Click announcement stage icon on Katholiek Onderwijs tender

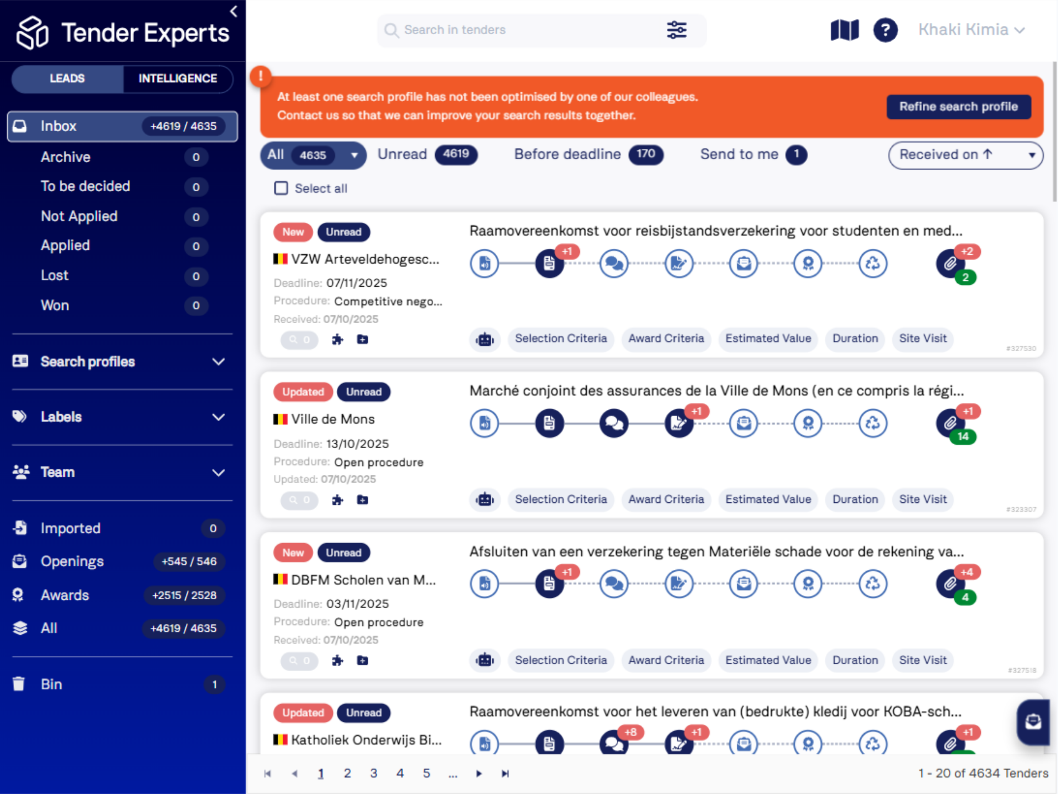(x=484, y=743)
